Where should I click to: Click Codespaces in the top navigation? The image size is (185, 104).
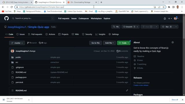(x=84, y=18)
